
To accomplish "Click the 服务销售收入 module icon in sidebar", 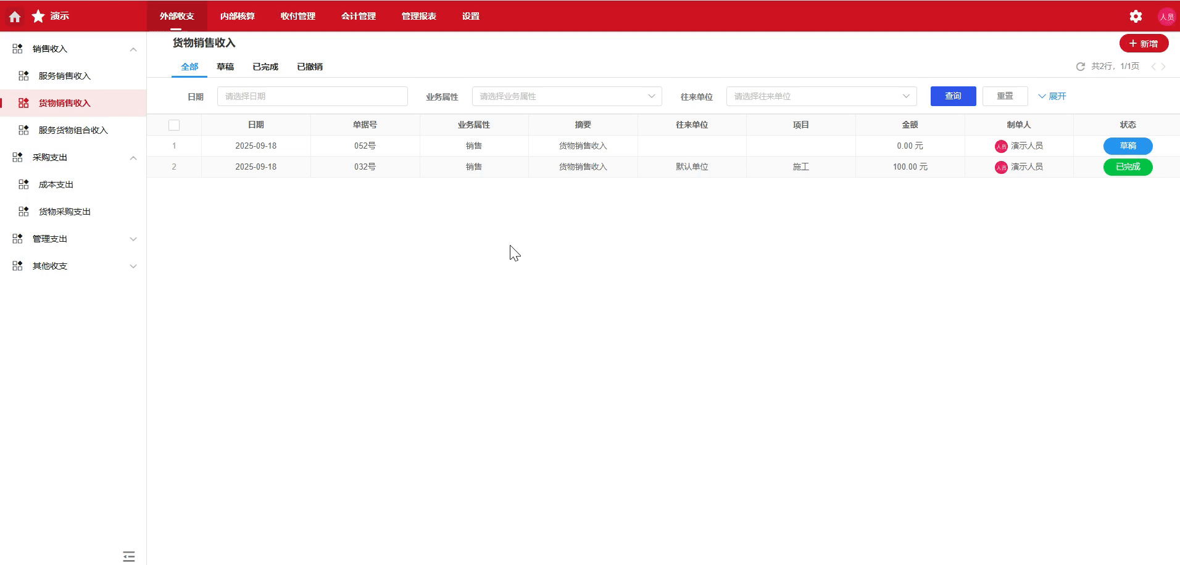I will tap(23, 75).
